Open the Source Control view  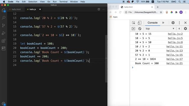(x=4, y=26)
